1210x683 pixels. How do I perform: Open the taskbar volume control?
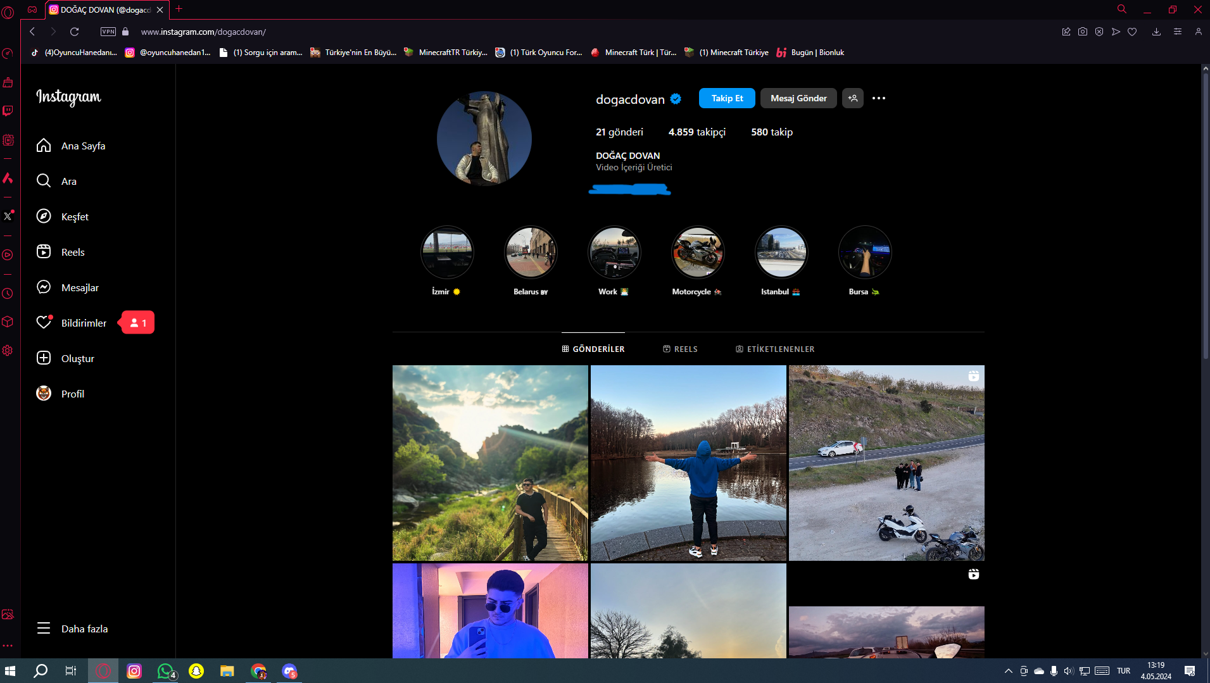pyautogui.click(x=1069, y=671)
